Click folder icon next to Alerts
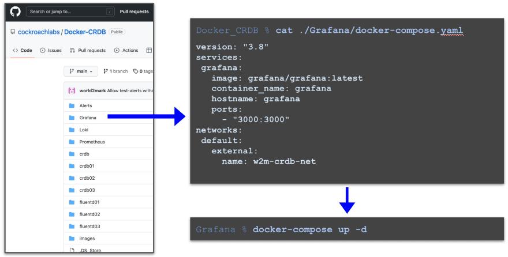This screenshot has height=257, width=508. (72, 105)
